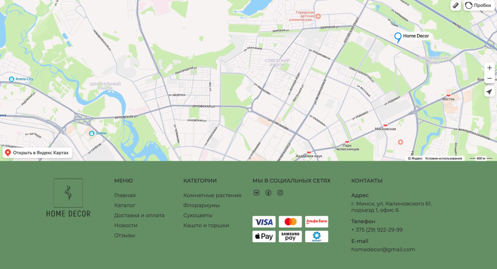Select the Московская metro station marker

[385, 125]
